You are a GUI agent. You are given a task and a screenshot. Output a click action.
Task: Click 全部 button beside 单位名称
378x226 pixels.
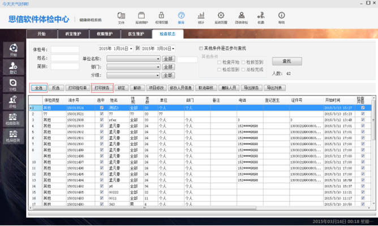coord(168,59)
